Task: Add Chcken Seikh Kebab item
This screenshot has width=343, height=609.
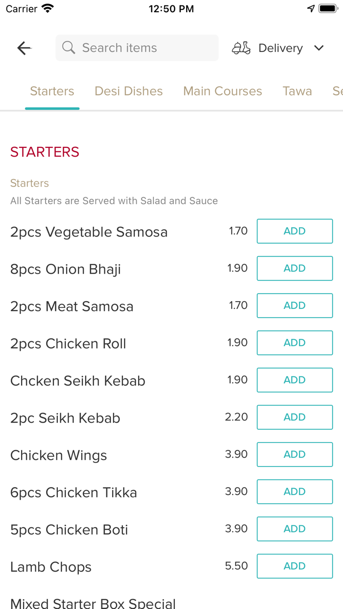Action: [294, 380]
